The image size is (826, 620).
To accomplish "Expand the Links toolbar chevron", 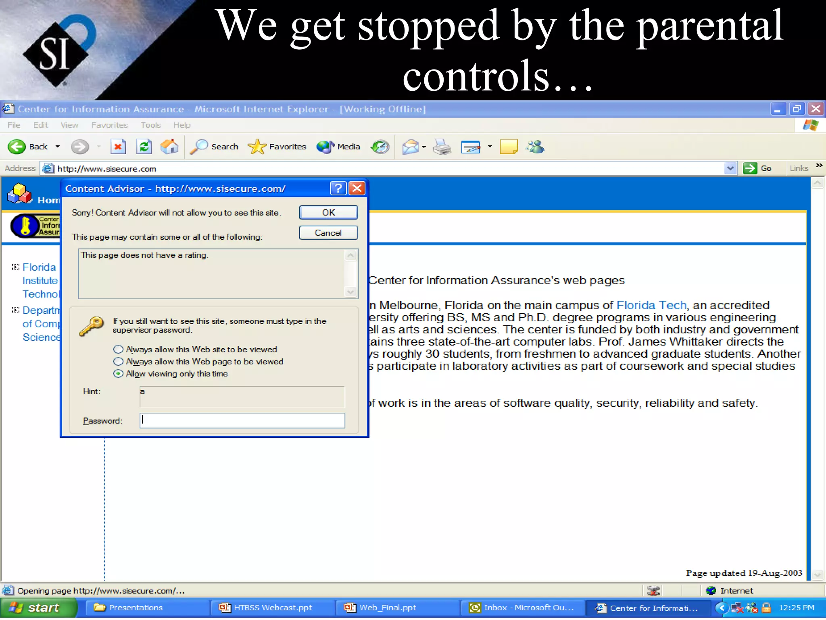I will [x=819, y=165].
